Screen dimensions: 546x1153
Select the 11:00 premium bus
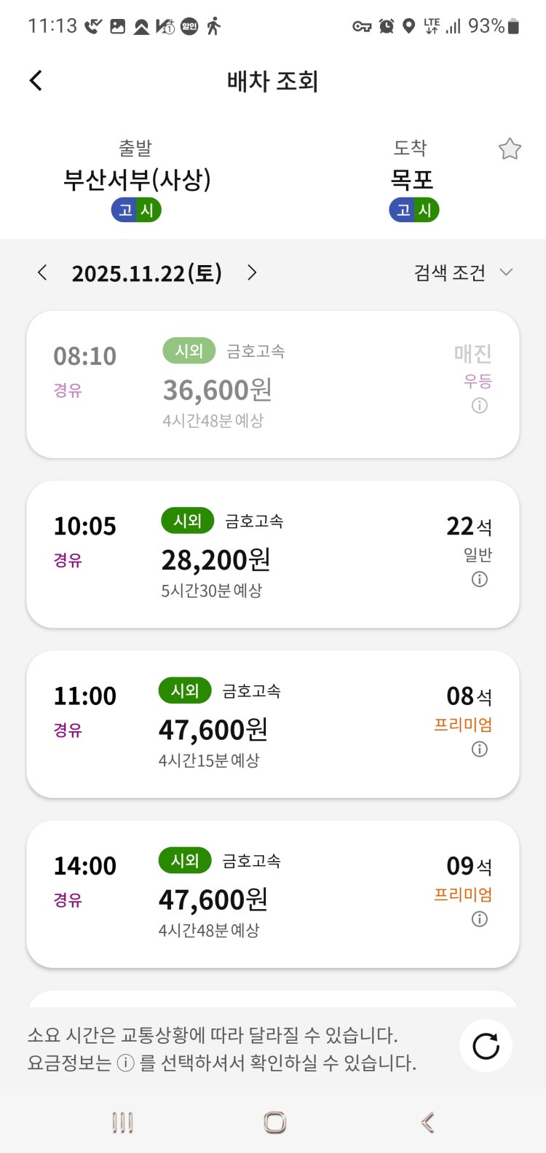click(272, 724)
